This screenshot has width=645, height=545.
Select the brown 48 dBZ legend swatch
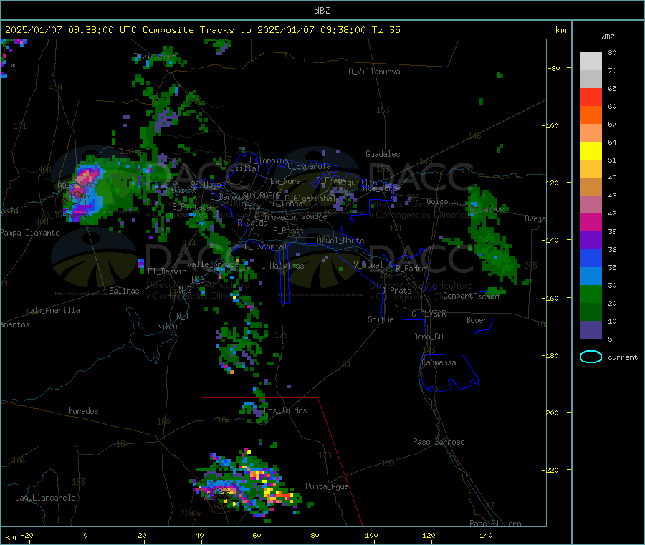coord(591,187)
